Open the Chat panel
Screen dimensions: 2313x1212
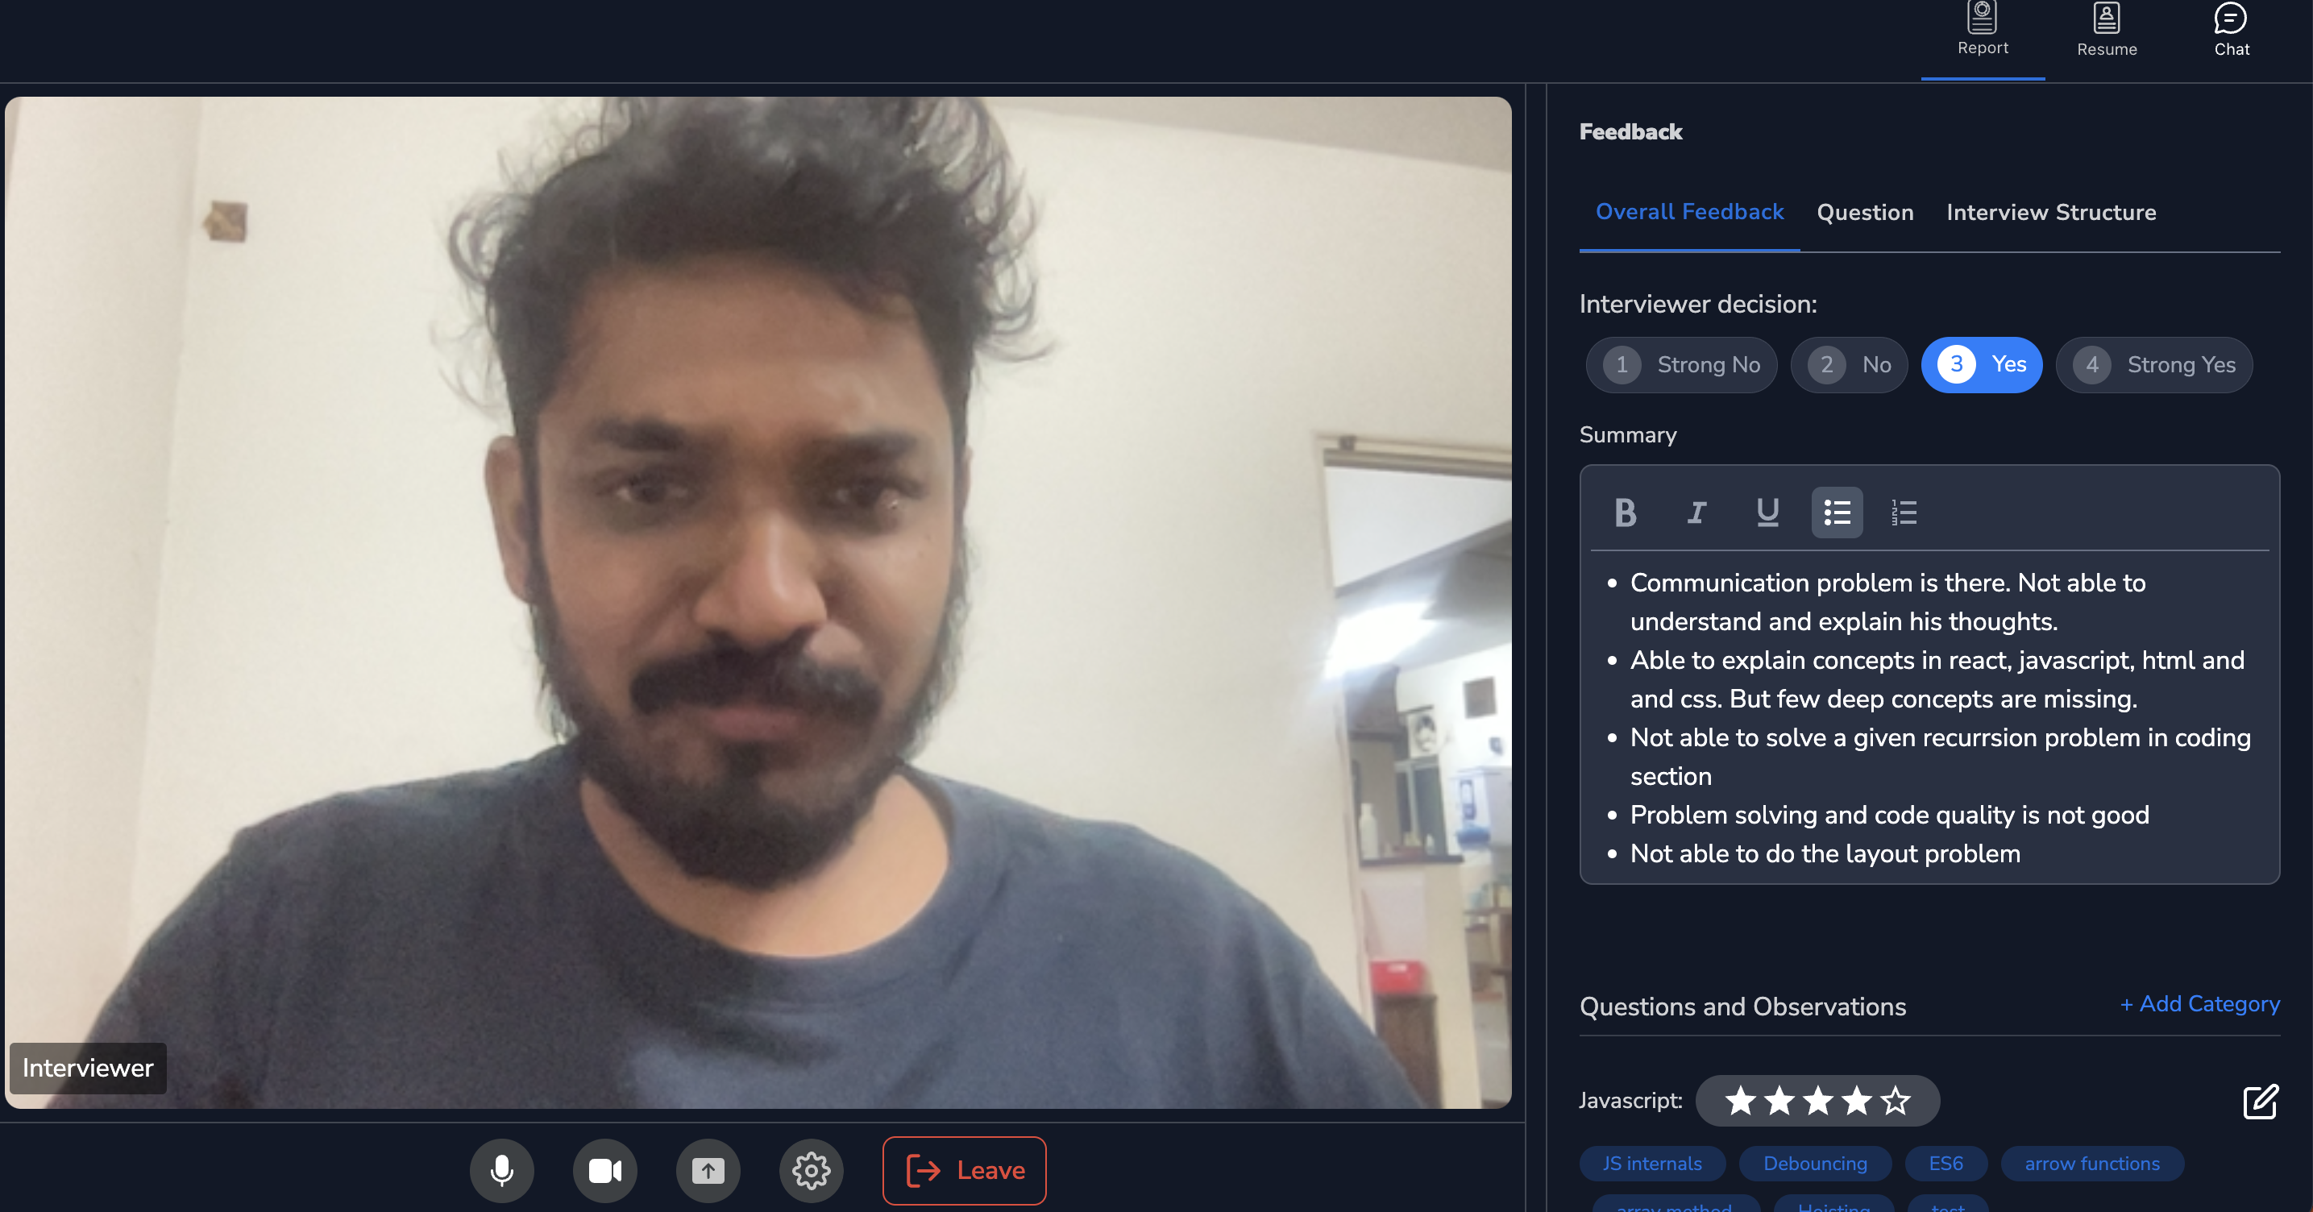(2231, 31)
